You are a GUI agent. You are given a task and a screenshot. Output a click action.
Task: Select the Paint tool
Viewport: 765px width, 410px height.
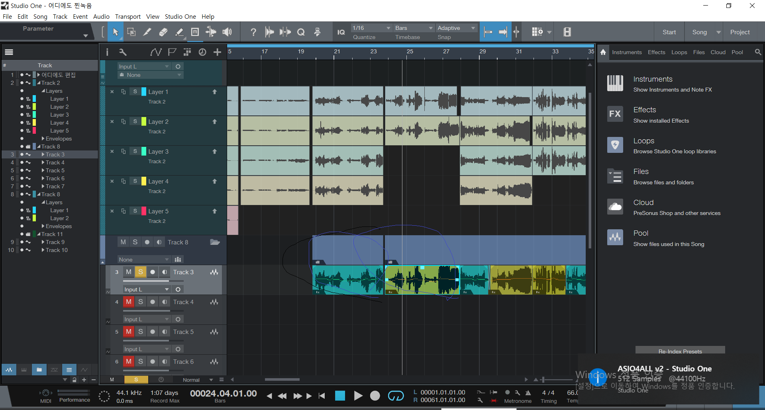pos(179,32)
